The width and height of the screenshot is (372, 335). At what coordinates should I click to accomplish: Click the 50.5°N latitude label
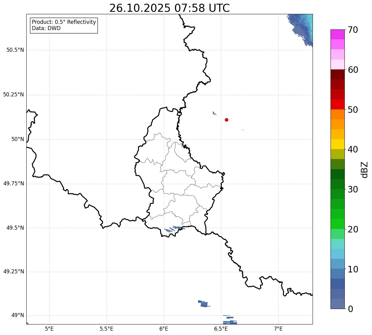tap(15, 50)
